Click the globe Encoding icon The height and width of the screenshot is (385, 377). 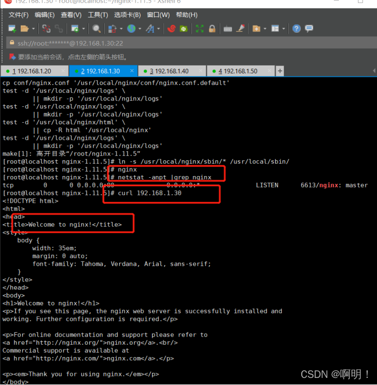[131, 29]
